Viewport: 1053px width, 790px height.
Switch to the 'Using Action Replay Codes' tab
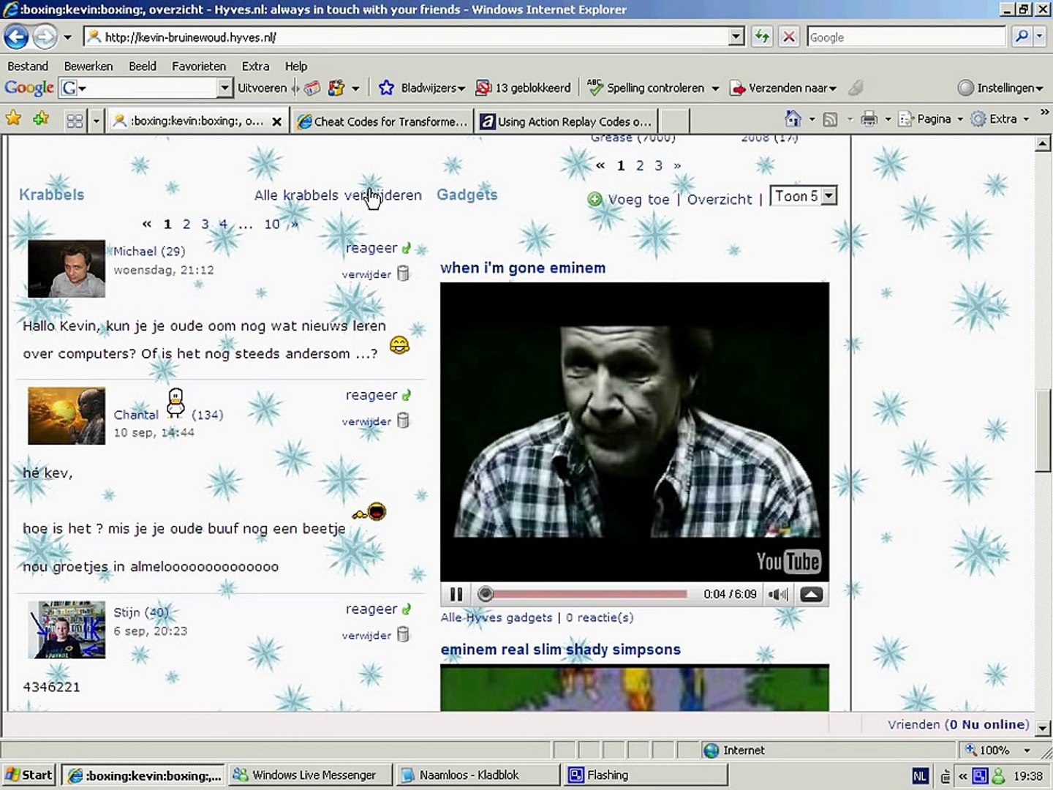click(567, 121)
